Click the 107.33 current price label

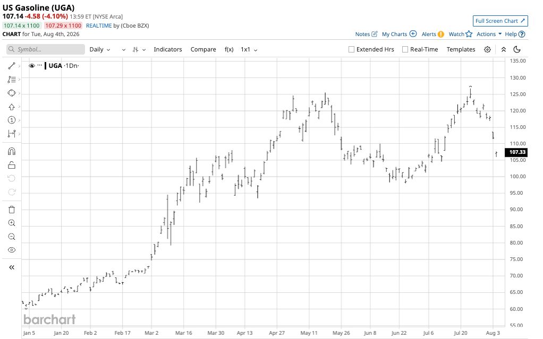pos(516,152)
